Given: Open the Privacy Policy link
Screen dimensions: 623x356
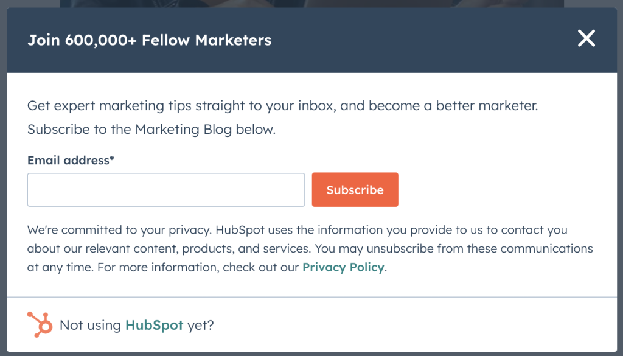Looking at the screenshot, I should point(343,267).
